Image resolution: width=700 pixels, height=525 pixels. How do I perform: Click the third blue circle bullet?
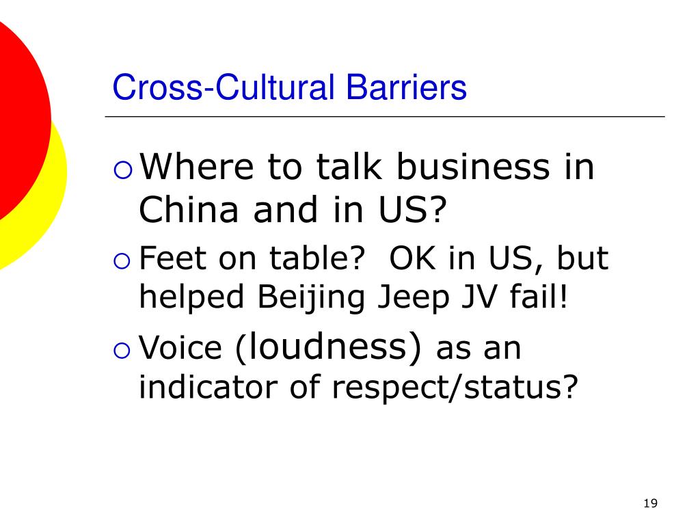coord(122,351)
